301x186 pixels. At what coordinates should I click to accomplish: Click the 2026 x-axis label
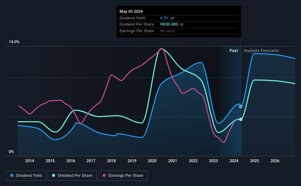[x=275, y=161]
